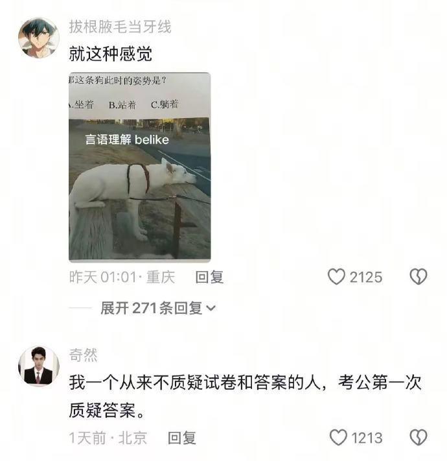The image size is (447, 461).
Task: Tap the 昨天 01:01 · 重庆 timestamp
Action: (122, 278)
